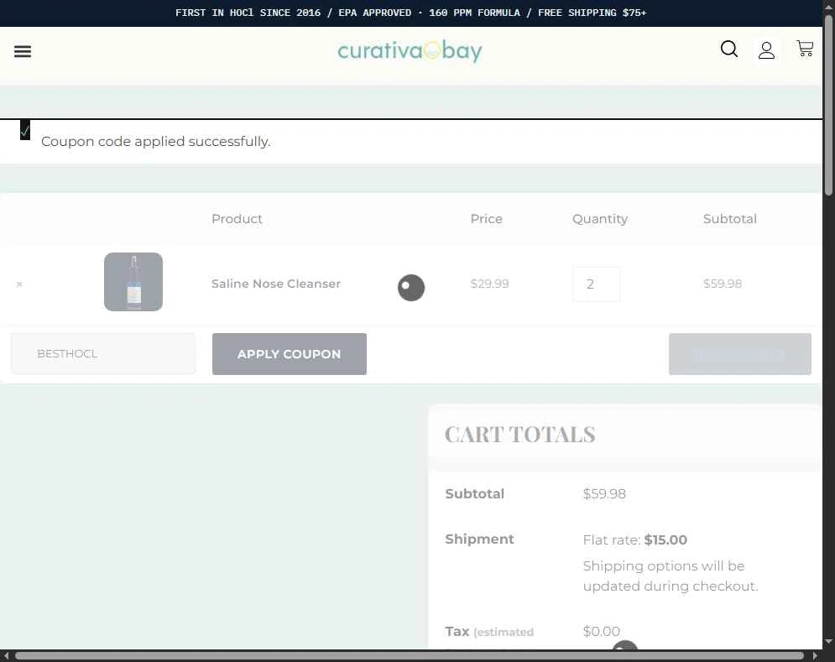Viewport: 835px width, 662px height.
Task: Click the Subtotal column header
Action: 729,219
